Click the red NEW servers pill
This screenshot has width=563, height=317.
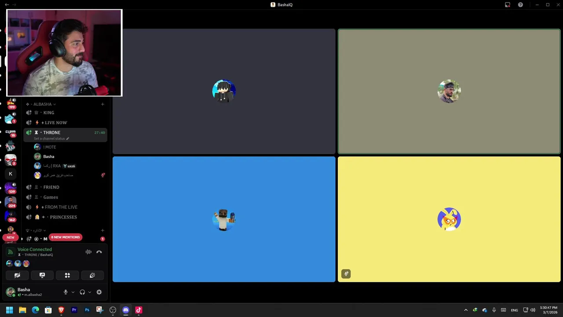pos(11,237)
